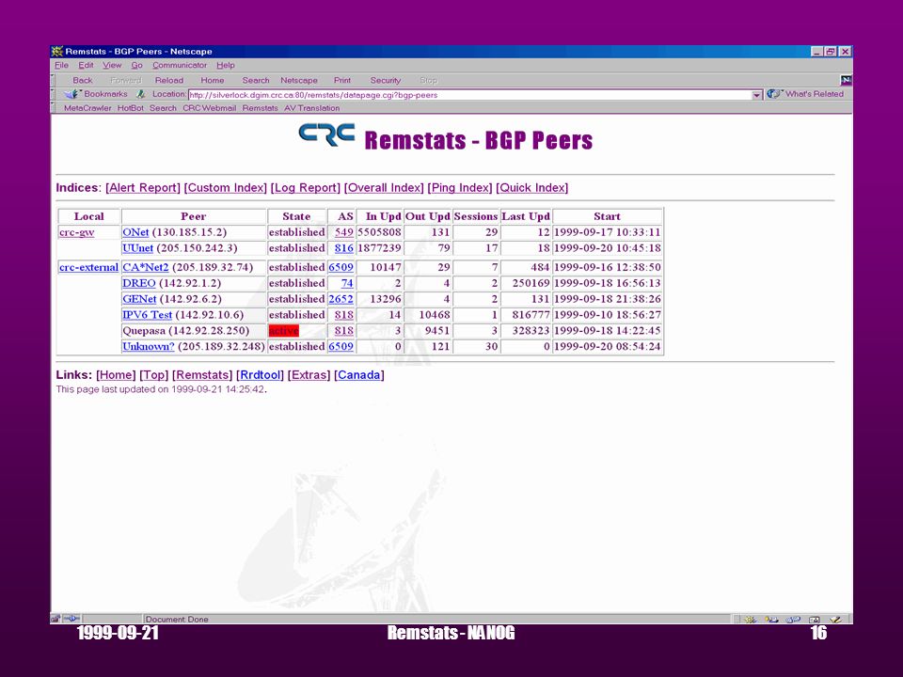This screenshot has width=903, height=677.
Task: Click AS number 2652 link
Action: [x=341, y=299]
